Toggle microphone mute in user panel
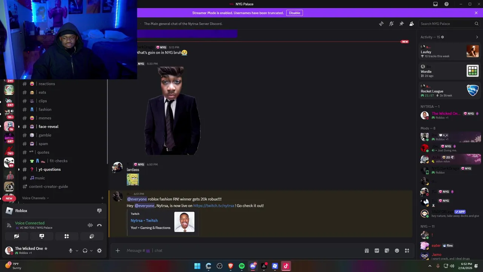This screenshot has width=483, height=272. click(x=71, y=250)
